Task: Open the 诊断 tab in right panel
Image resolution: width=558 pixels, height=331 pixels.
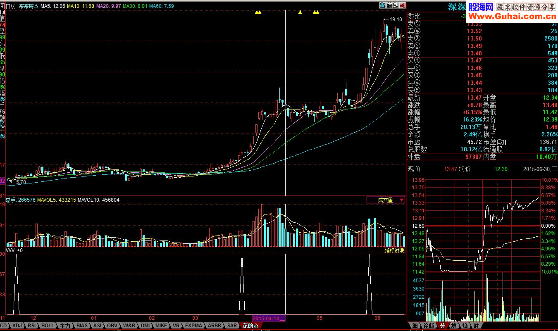Action: click(x=429, y=326)
